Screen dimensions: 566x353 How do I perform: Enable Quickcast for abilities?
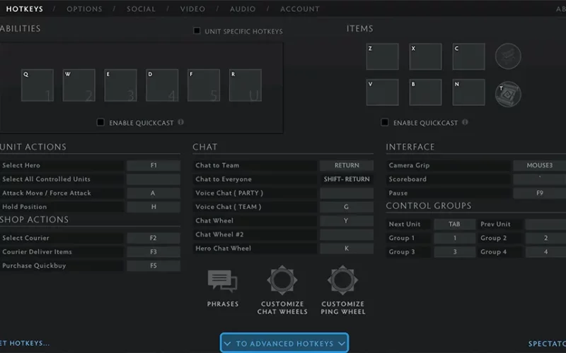click(x=100, y=122)
